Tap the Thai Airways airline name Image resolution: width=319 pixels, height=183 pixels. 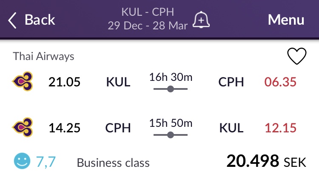(44, 56)
